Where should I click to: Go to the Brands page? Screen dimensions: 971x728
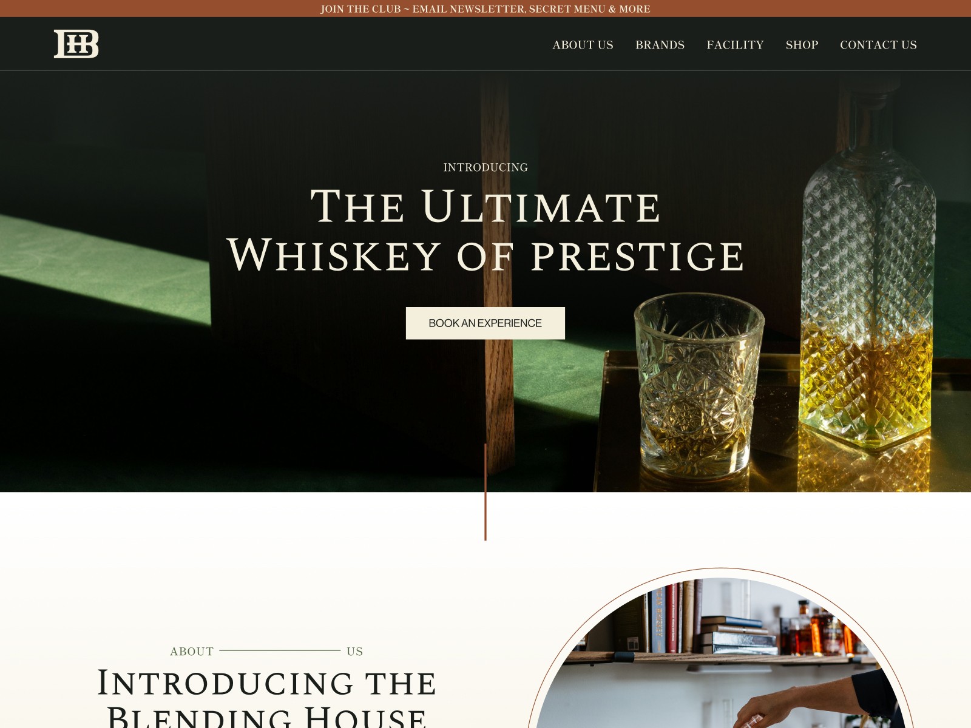pyautogui.click(x=660, y=45)
